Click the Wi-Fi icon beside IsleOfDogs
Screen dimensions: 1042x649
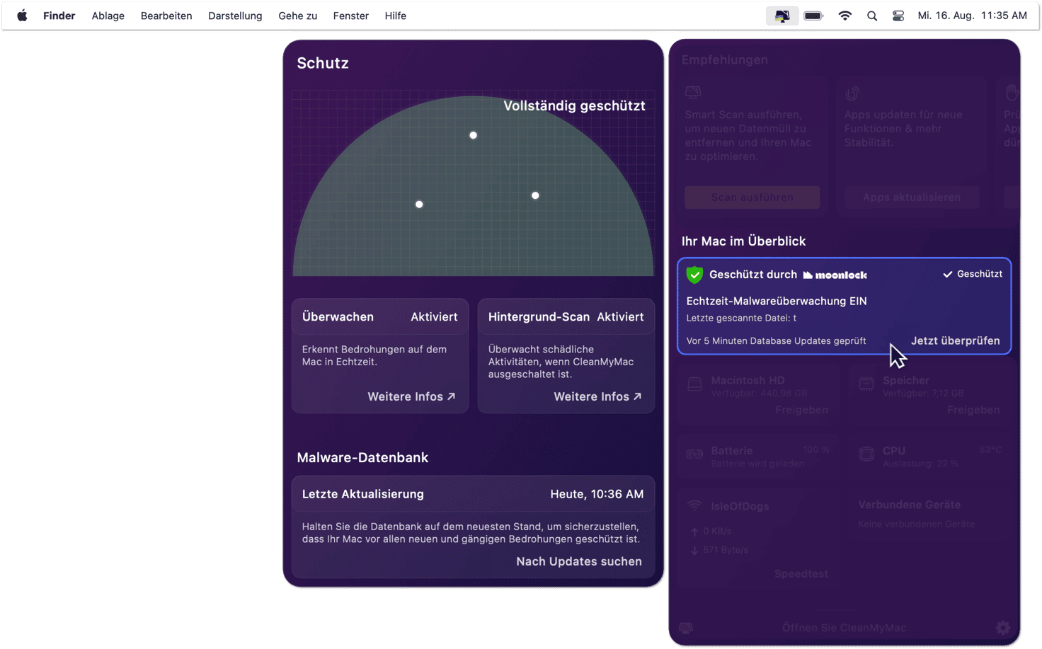point(694,506)
